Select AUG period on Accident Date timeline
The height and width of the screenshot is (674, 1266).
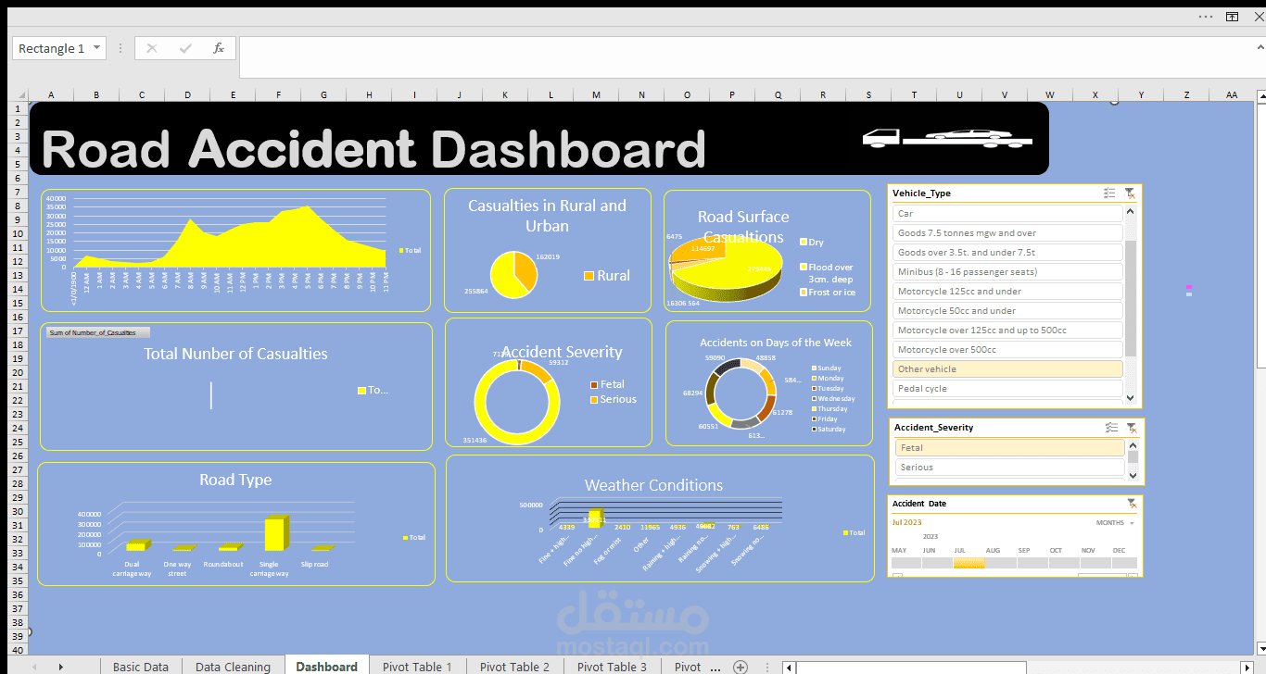(1000, 562)
